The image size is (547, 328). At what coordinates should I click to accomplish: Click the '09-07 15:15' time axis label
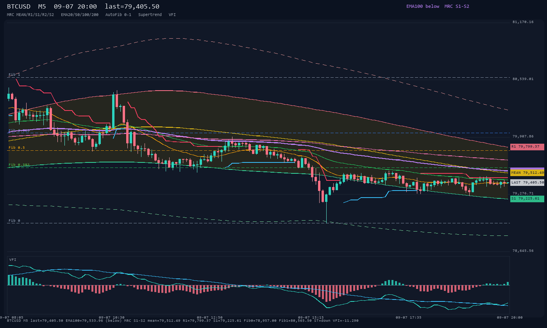click(x=311, y=317)
